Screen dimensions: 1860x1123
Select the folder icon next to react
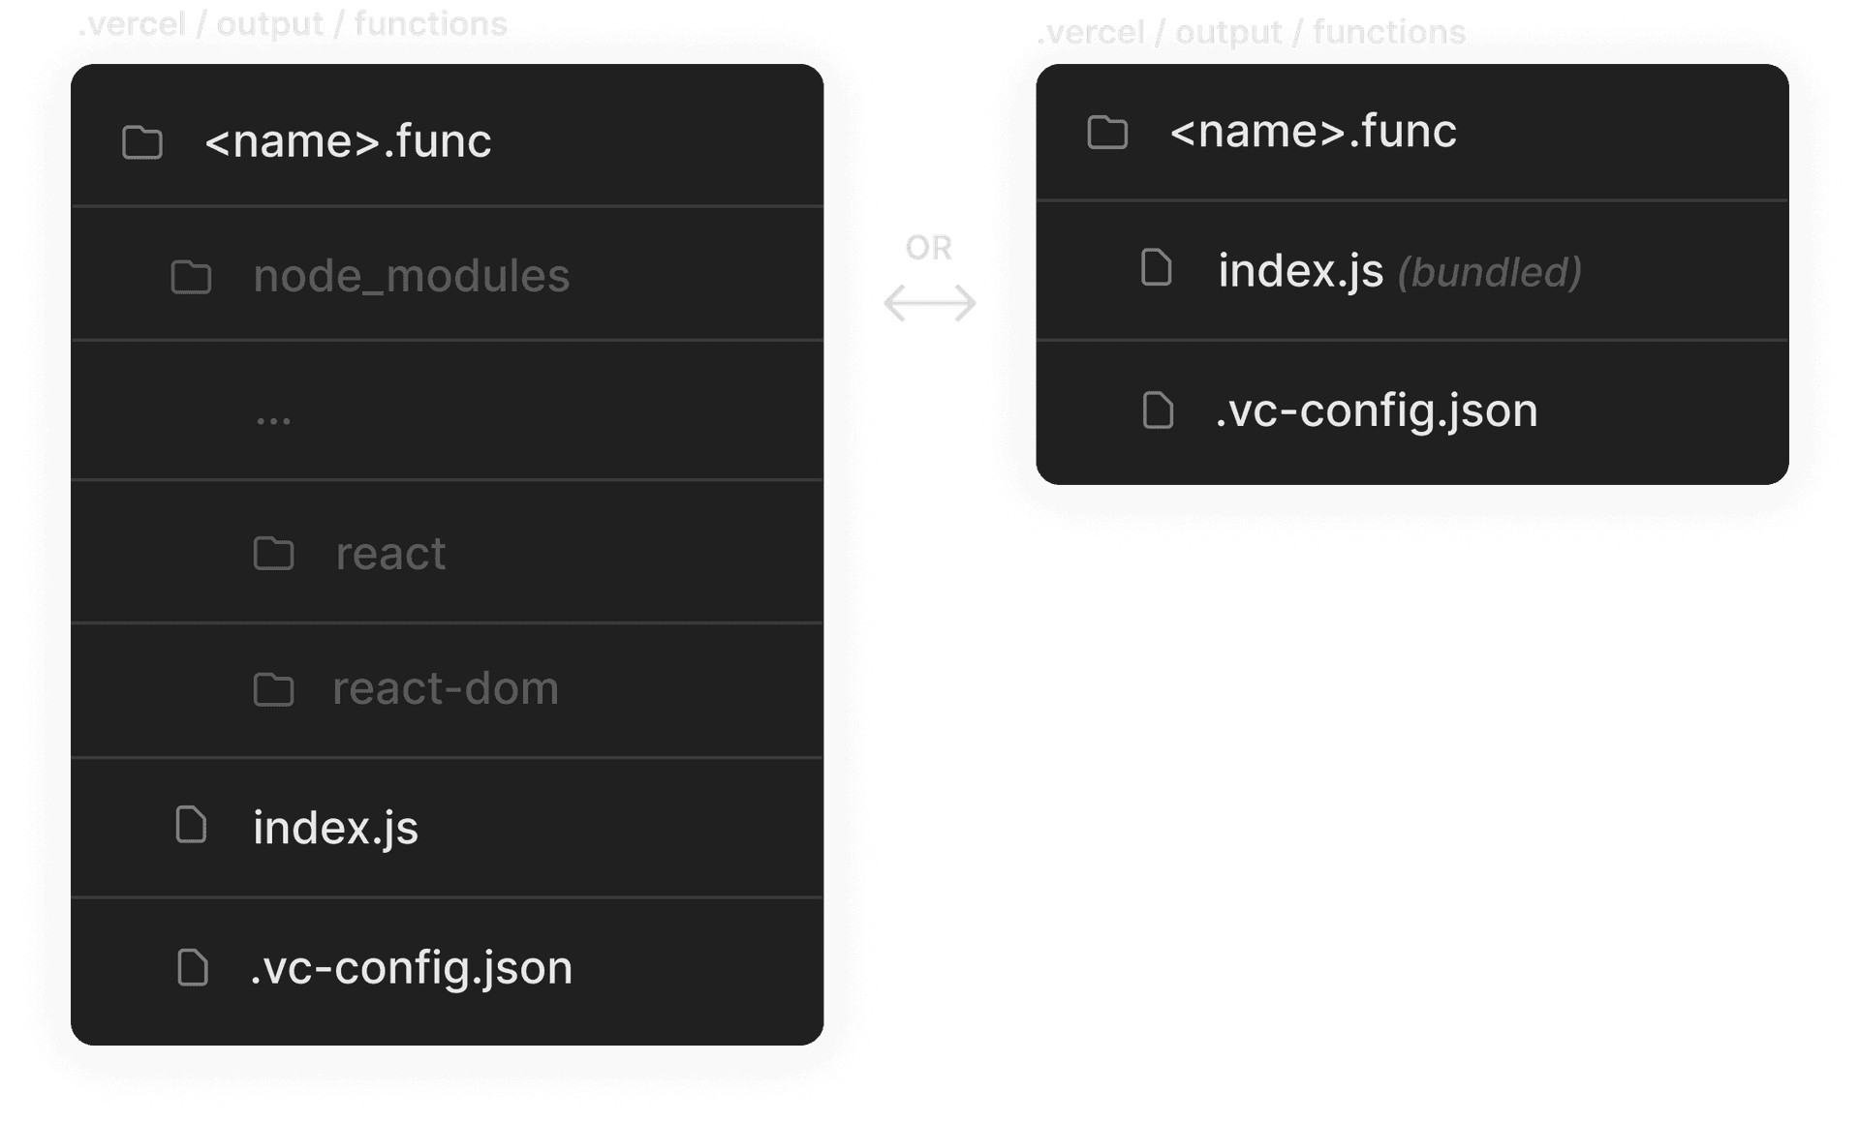coord(273,553)
